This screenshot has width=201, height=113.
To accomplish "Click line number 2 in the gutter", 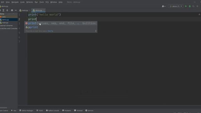I will (19, 19).
